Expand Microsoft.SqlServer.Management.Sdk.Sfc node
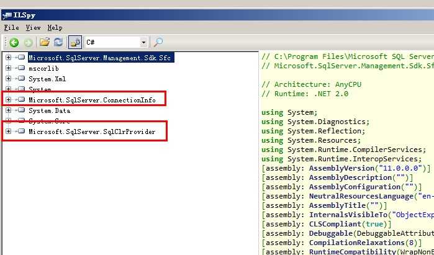This screenshot has width=434, height=255. pos(8,58)
